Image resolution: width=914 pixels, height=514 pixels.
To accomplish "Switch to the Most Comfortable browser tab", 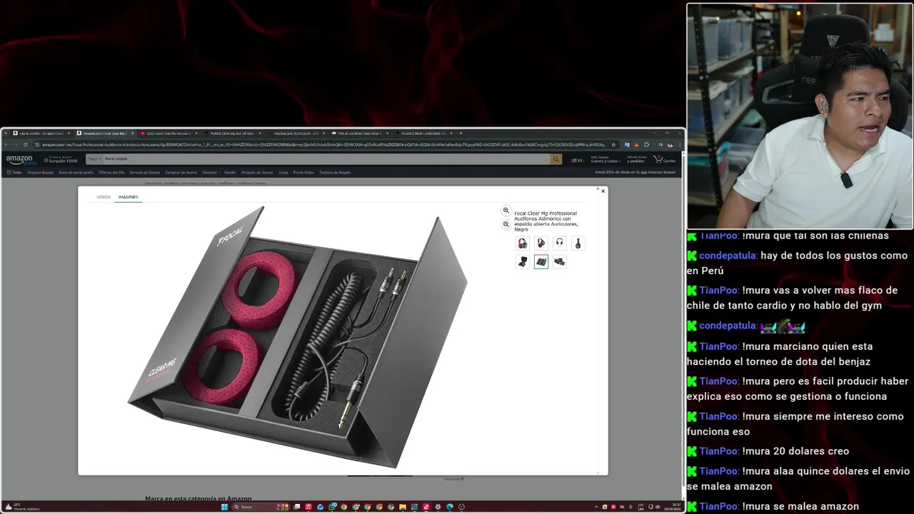I will click(x=423, y=133).
